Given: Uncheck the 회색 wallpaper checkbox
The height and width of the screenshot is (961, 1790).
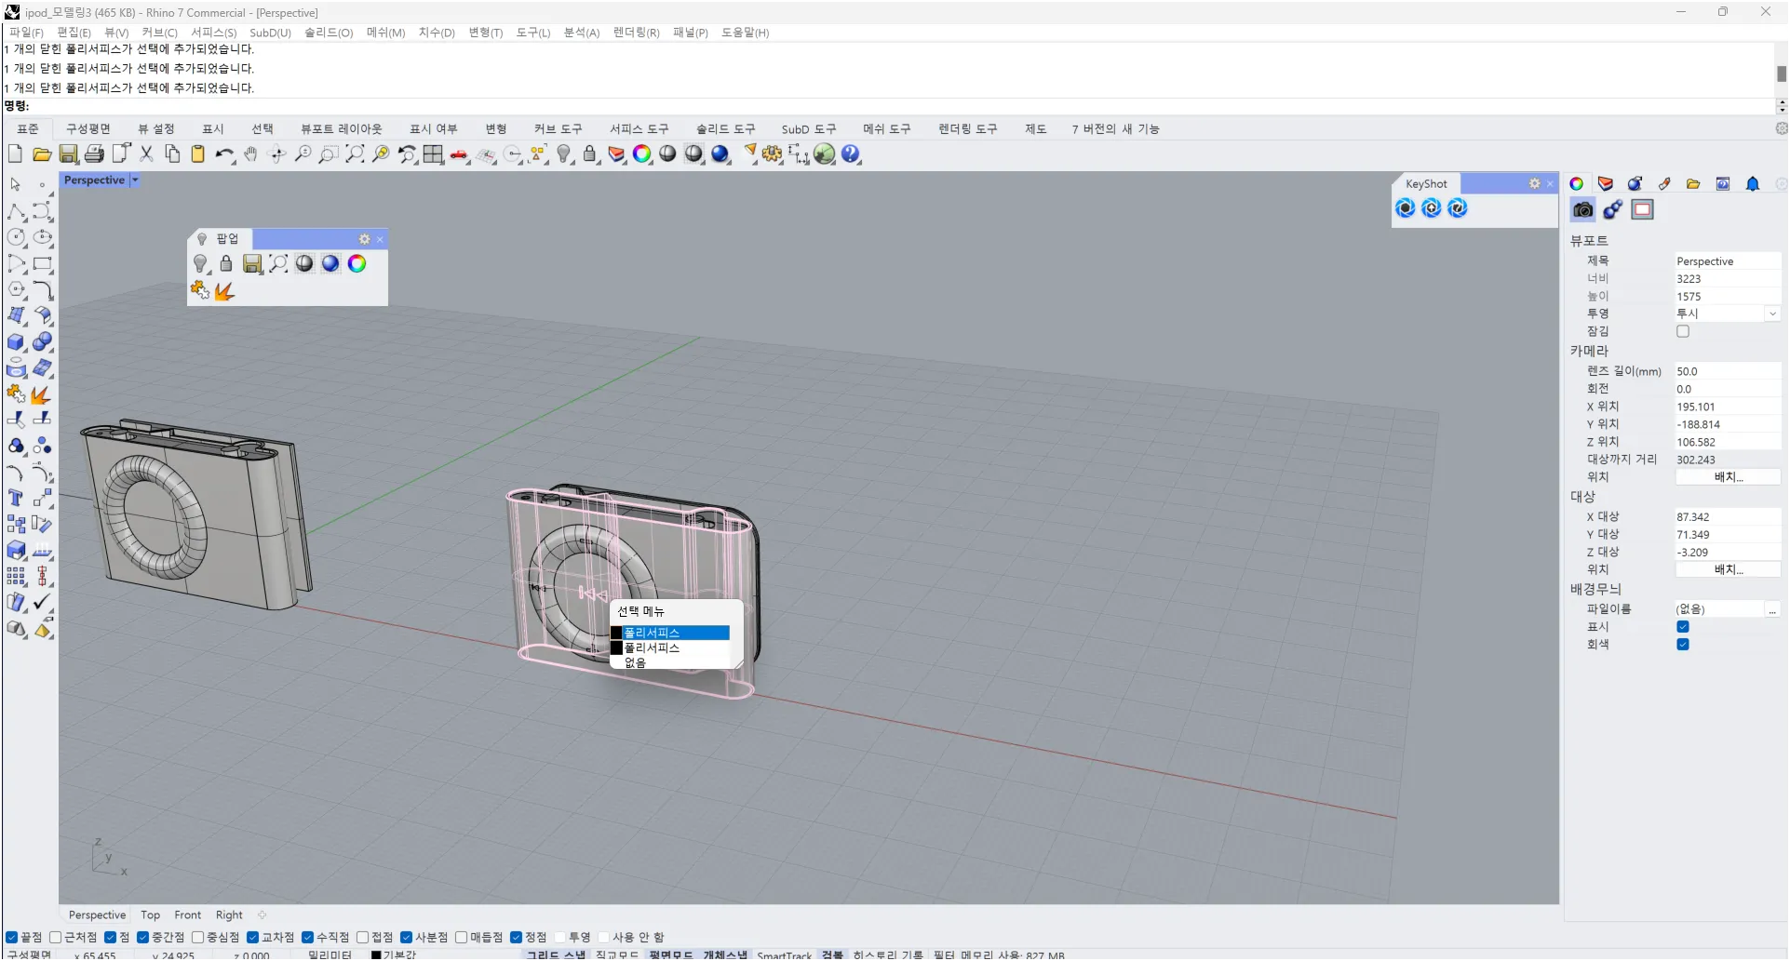Looking at the screenshot, I should coord(1683,645).
